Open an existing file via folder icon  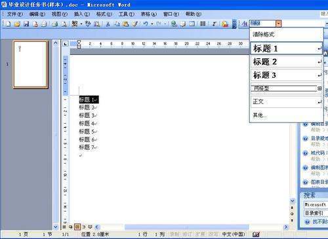pos(17,24)
